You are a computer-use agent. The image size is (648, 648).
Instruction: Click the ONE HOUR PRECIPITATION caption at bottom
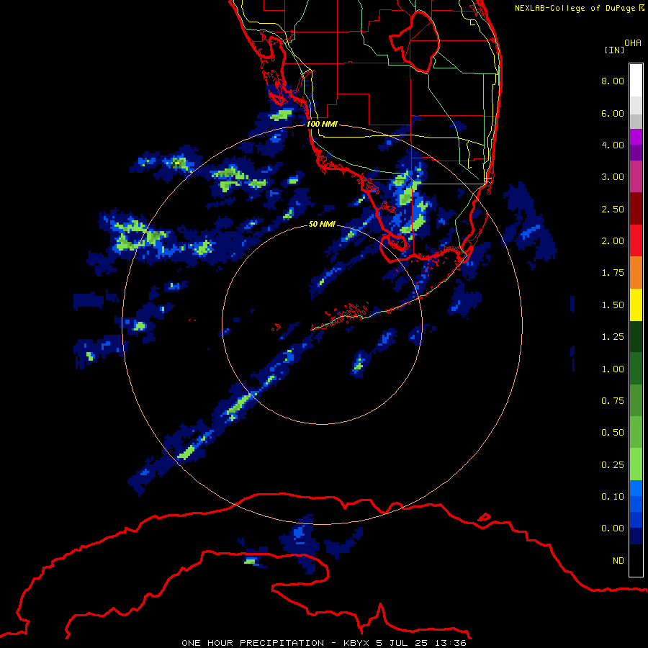coord(324,643)
